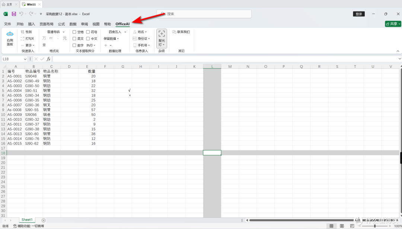Collapse the ribbon with the chevron
Image resolution: width=402 pixels, height=229 pixels.
coord(398,51)
